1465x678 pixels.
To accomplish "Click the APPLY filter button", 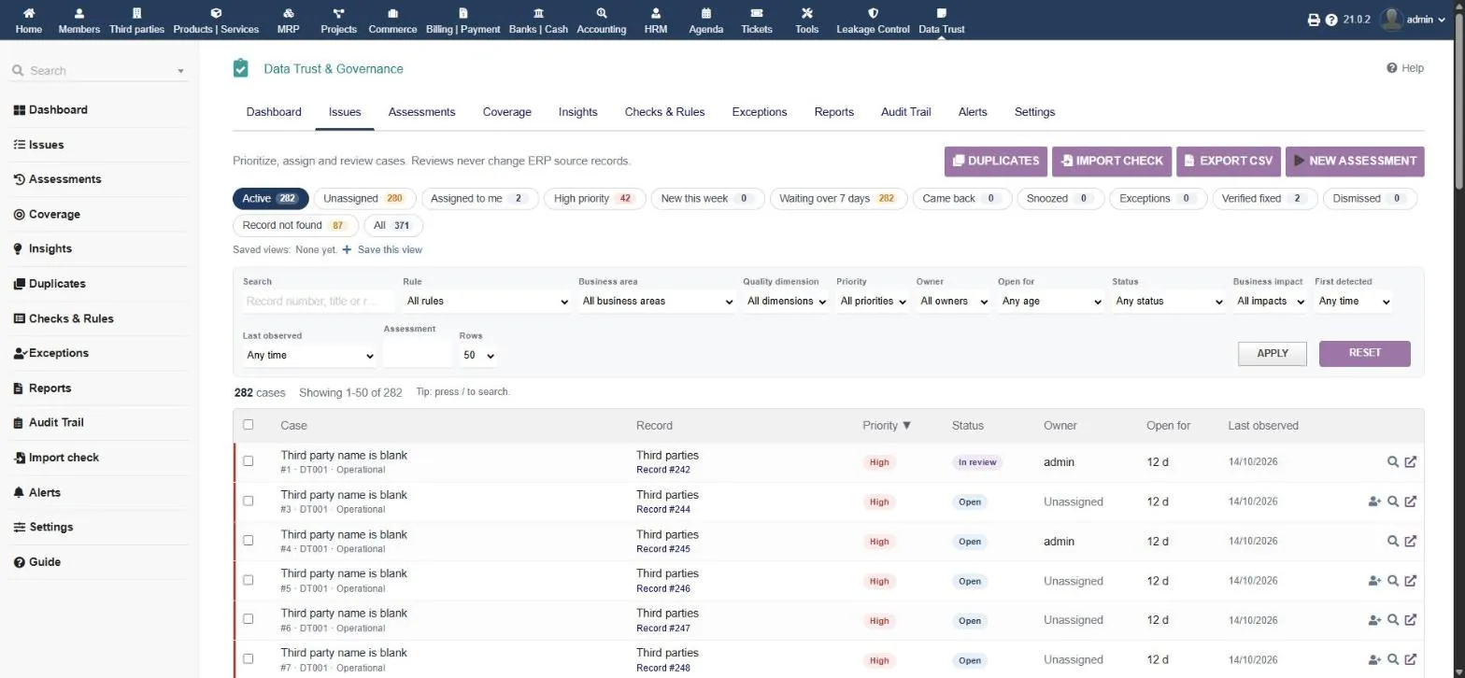I will click(1272, 354).
